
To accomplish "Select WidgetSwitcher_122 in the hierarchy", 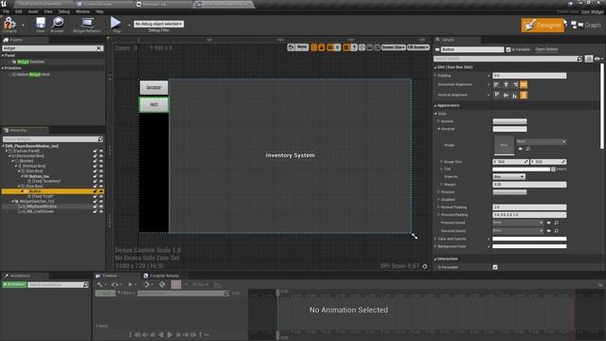I will coord(37,202).
